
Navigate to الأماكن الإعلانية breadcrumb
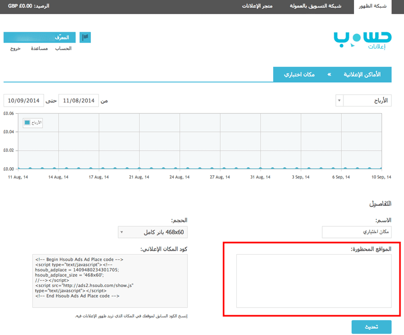click(x=362, y=75)
